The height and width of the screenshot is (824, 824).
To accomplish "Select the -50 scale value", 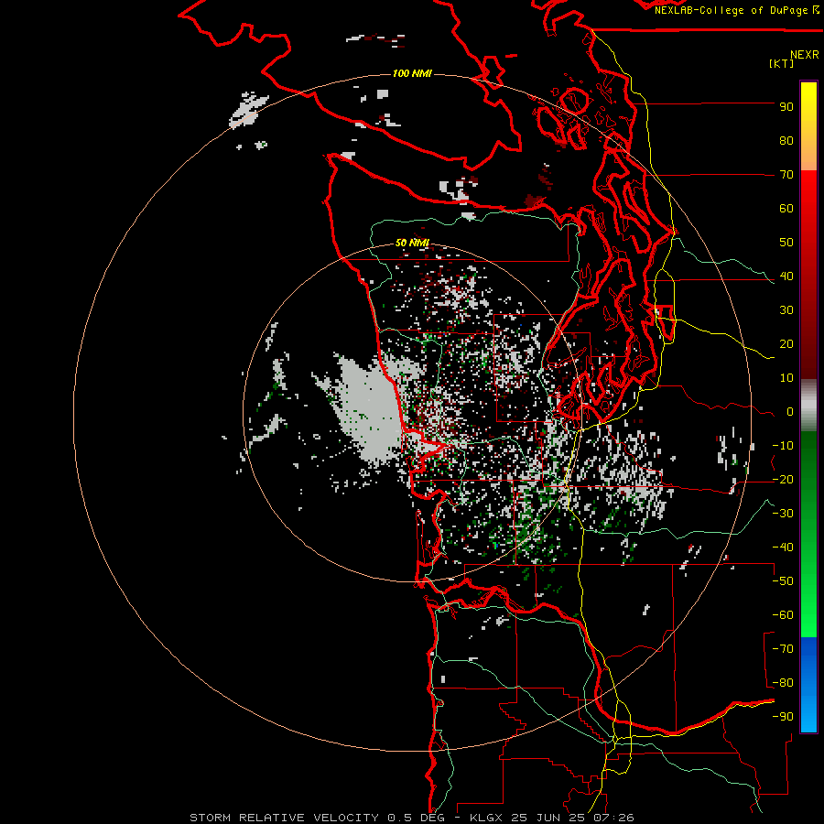I will pos(783,581).
